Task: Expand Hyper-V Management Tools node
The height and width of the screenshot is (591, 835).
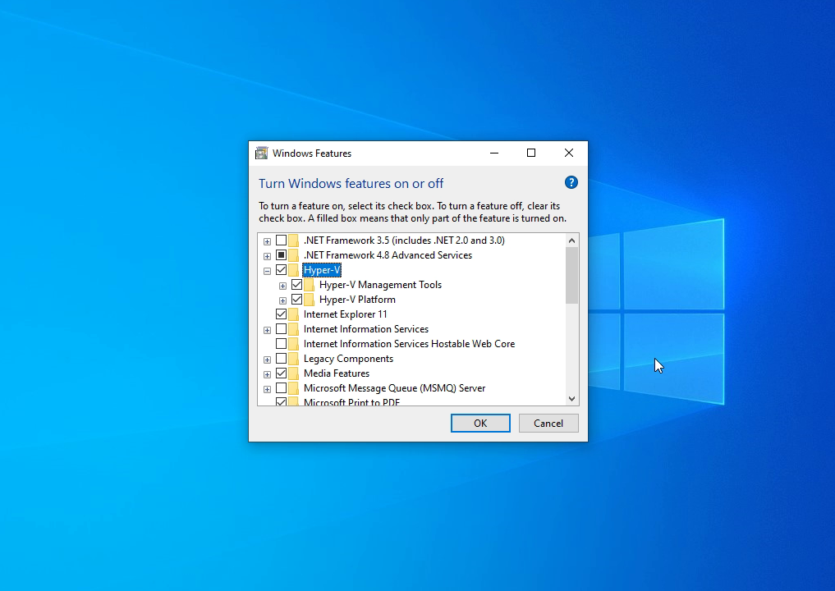Action: click(x=282, y=286)
